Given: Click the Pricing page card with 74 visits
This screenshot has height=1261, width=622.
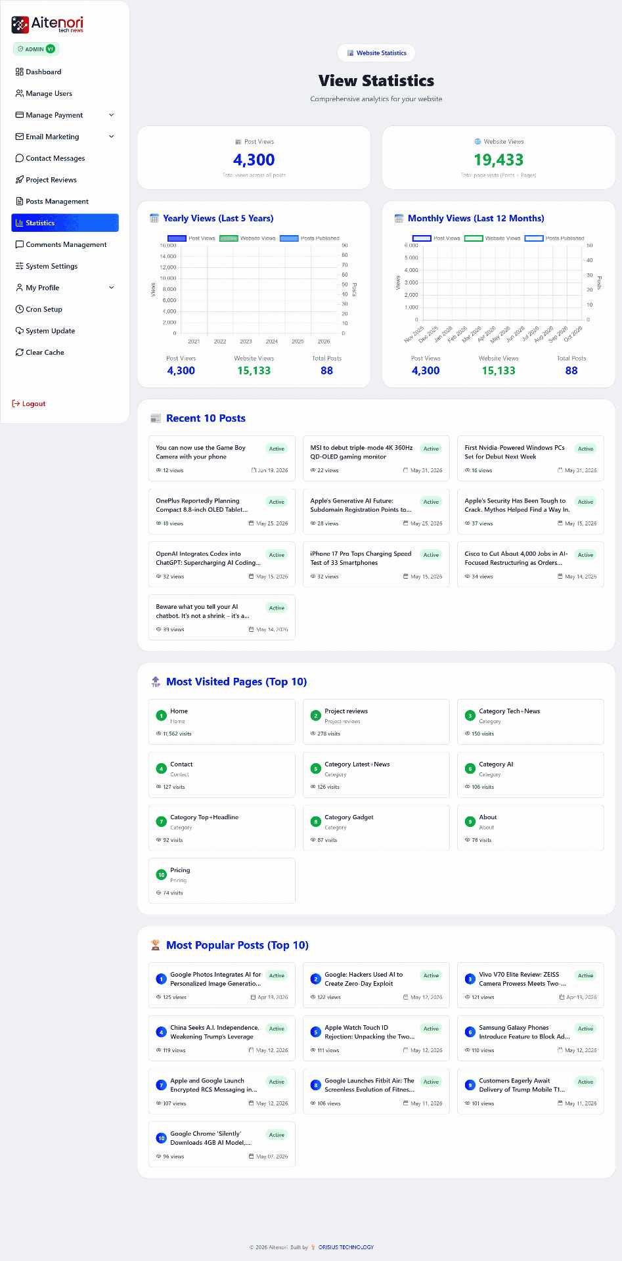Looking at the screenshot, I should click(x=222, y=881).
